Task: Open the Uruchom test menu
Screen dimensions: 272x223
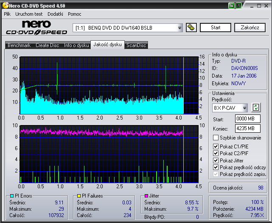Action: (x=29, y=14)
